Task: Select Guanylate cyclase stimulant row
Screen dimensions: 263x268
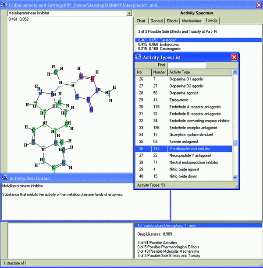Action: tap(184, 135)
